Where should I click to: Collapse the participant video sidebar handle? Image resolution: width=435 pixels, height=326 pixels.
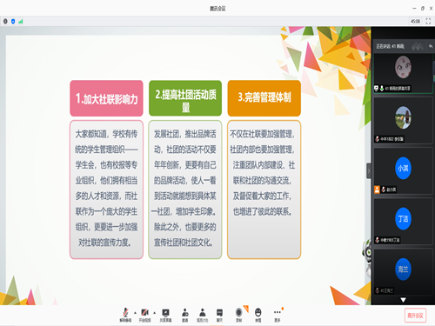click(x=369, y=171)
